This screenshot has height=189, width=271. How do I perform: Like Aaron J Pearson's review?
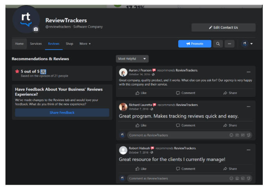click(x=141, y=93)
